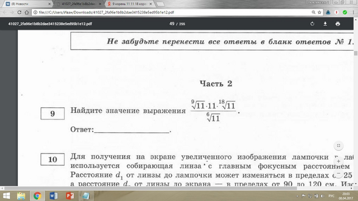Click the horizontal scrollbar at the bottom
358x201 pixels.
(x=150, y=188)
